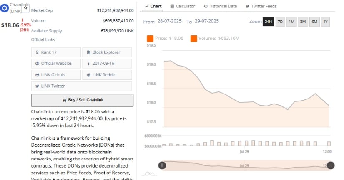344x180 pixels.
Task: Click the Twitter icon in Twitter Feeds tab
Action: 247,6
